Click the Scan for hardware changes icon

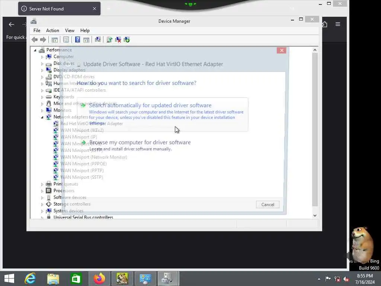[x=98, y=39]
